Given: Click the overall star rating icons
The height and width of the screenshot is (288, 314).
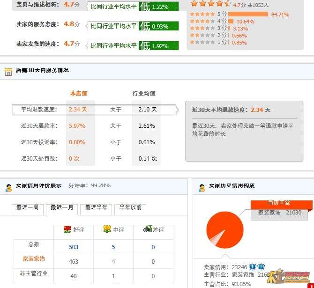Looking at the screenshot, I should 211,3.
